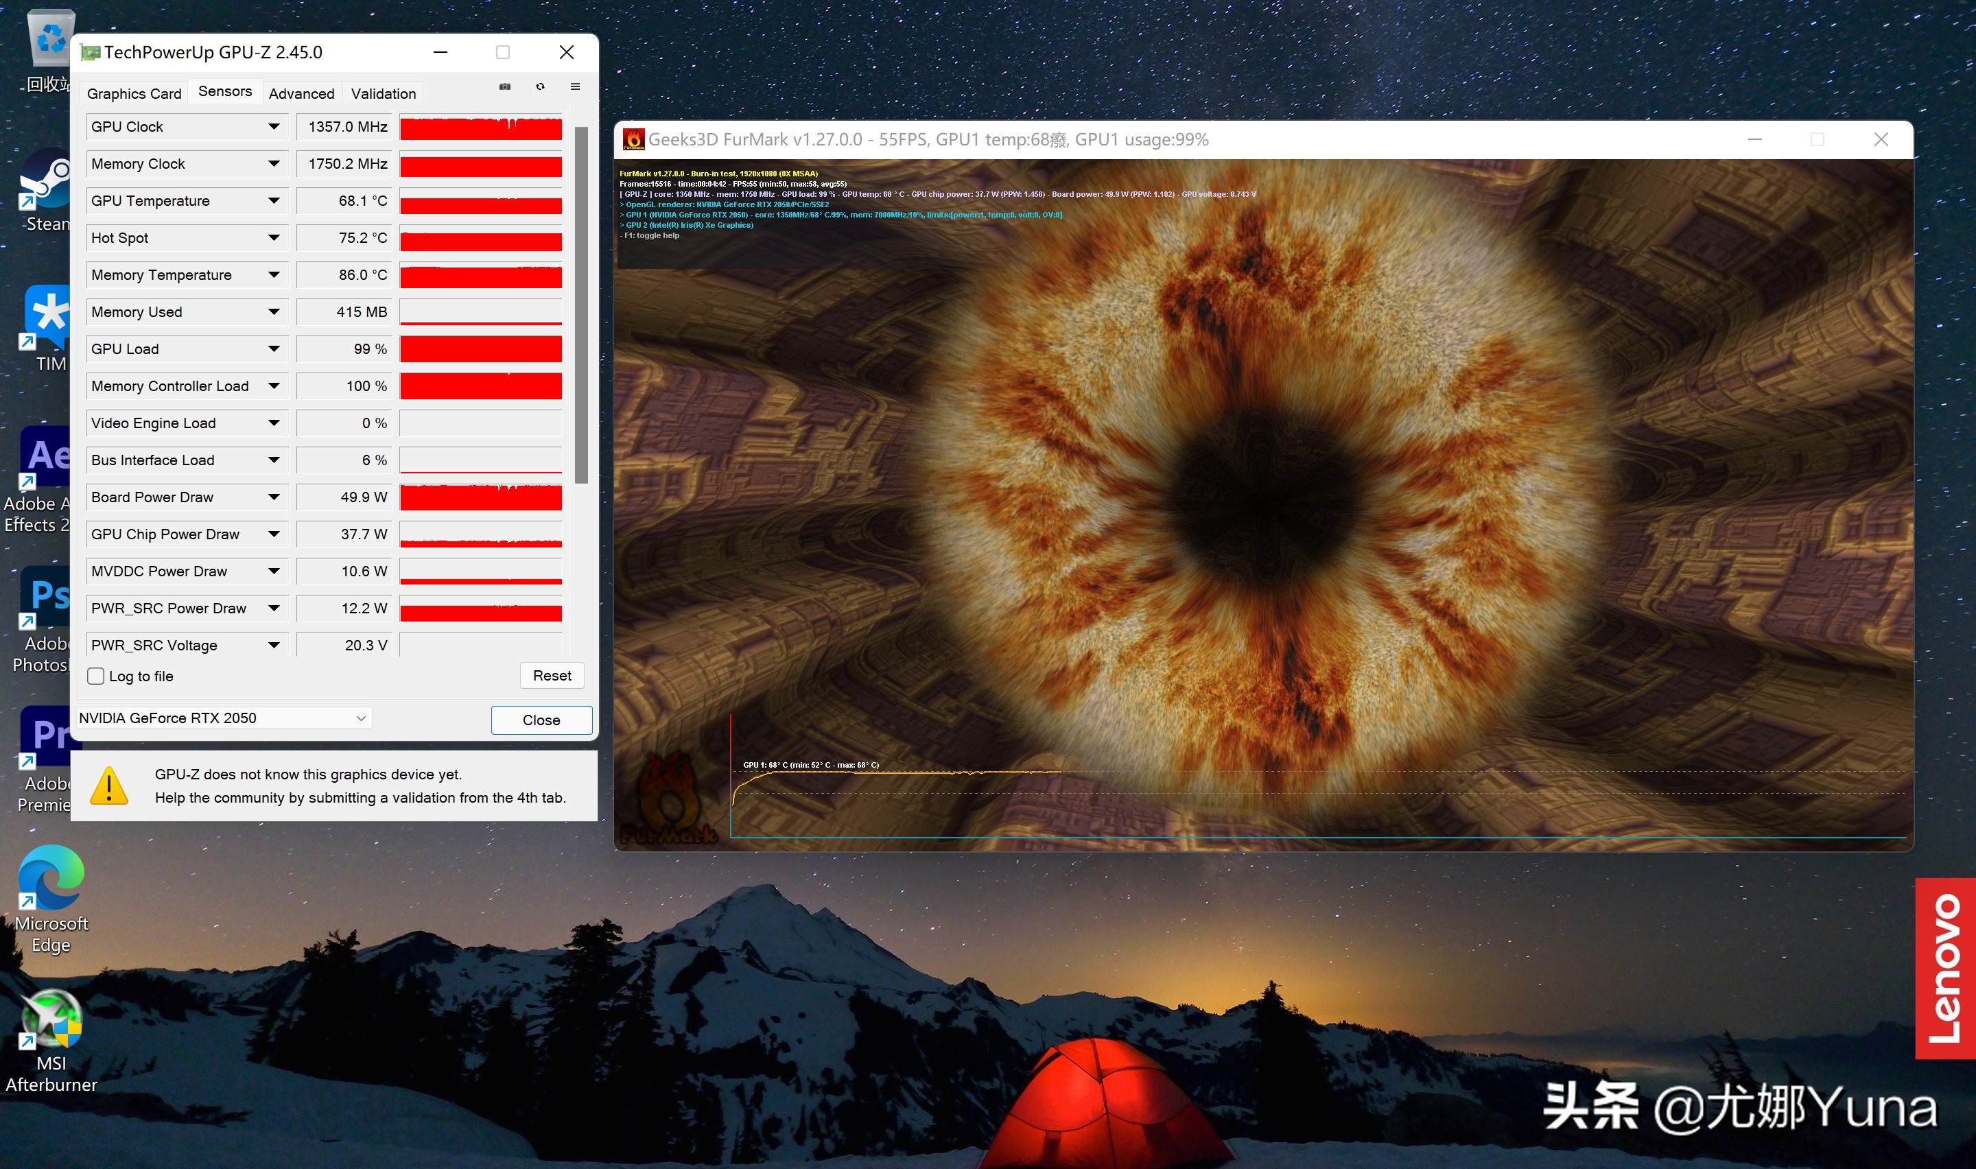Enable the Log to file checkbox

click(x=96, y=676)
